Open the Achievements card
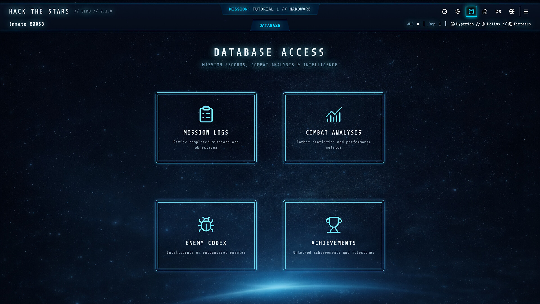 click(334, 236)
